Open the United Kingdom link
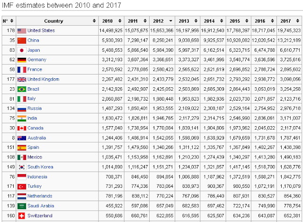 (43, 79)
